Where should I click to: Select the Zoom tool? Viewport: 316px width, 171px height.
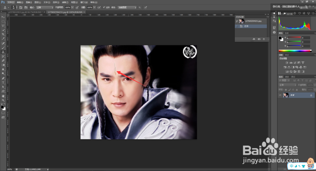[x=3, y=100]
